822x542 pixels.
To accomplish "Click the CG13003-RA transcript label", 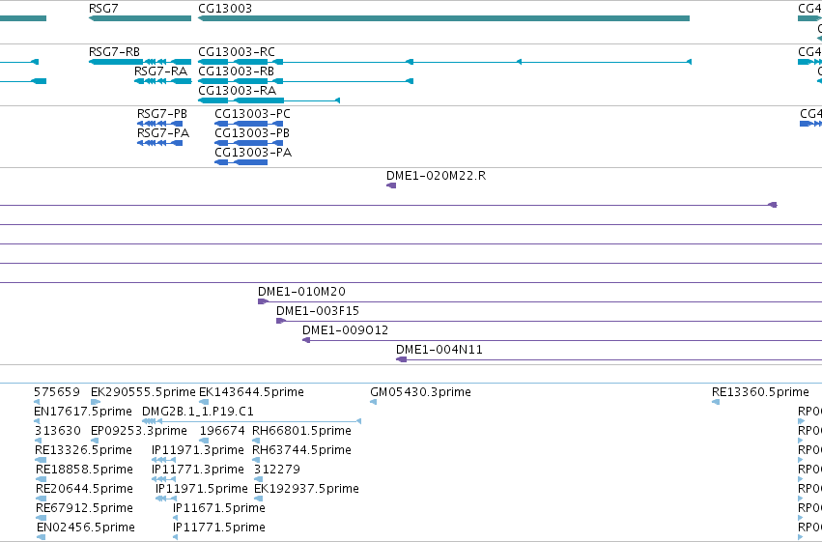I will coord(237,91).
